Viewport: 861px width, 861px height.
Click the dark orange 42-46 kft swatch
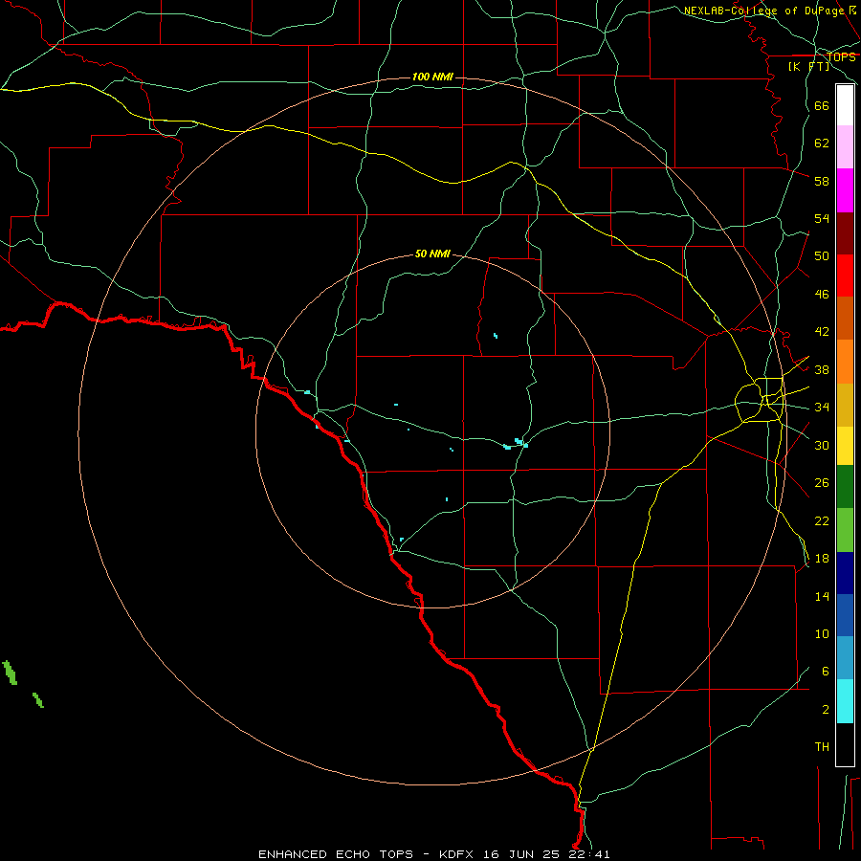tap(845, 318)
